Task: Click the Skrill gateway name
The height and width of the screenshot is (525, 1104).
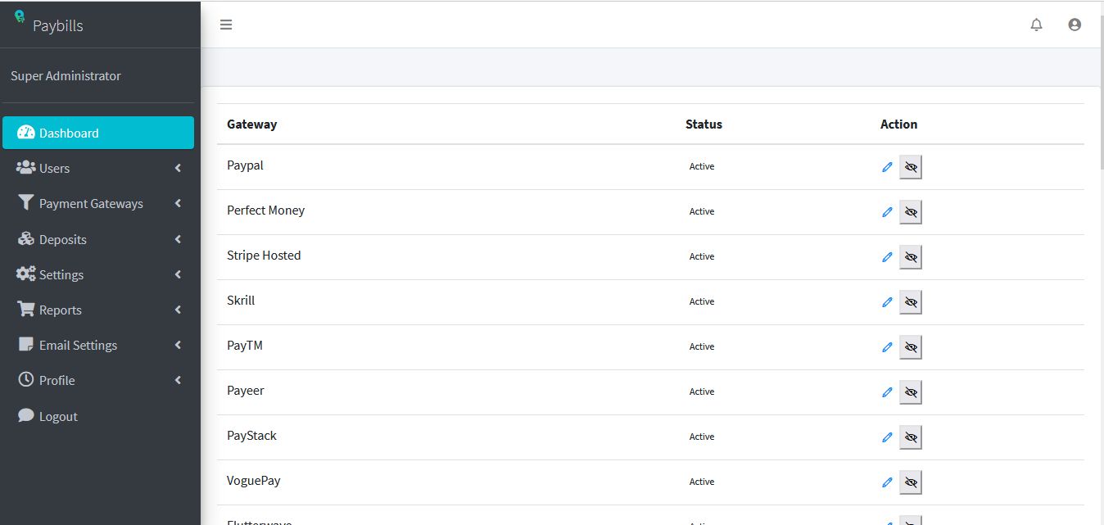Action: click(x=241, y=301)
